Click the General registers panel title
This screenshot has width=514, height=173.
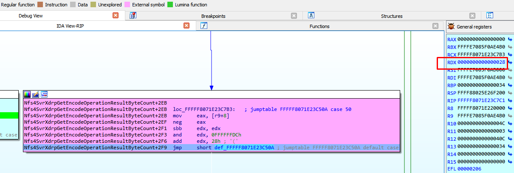[x=474, y=27]
